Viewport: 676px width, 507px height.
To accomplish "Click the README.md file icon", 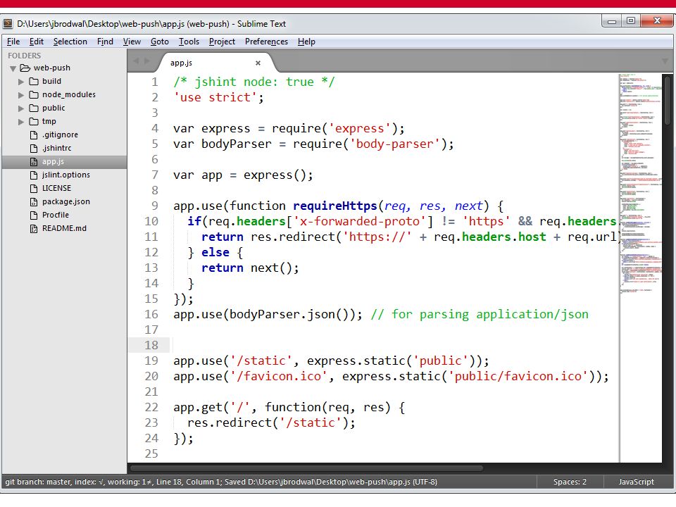I will pos(34,228).
